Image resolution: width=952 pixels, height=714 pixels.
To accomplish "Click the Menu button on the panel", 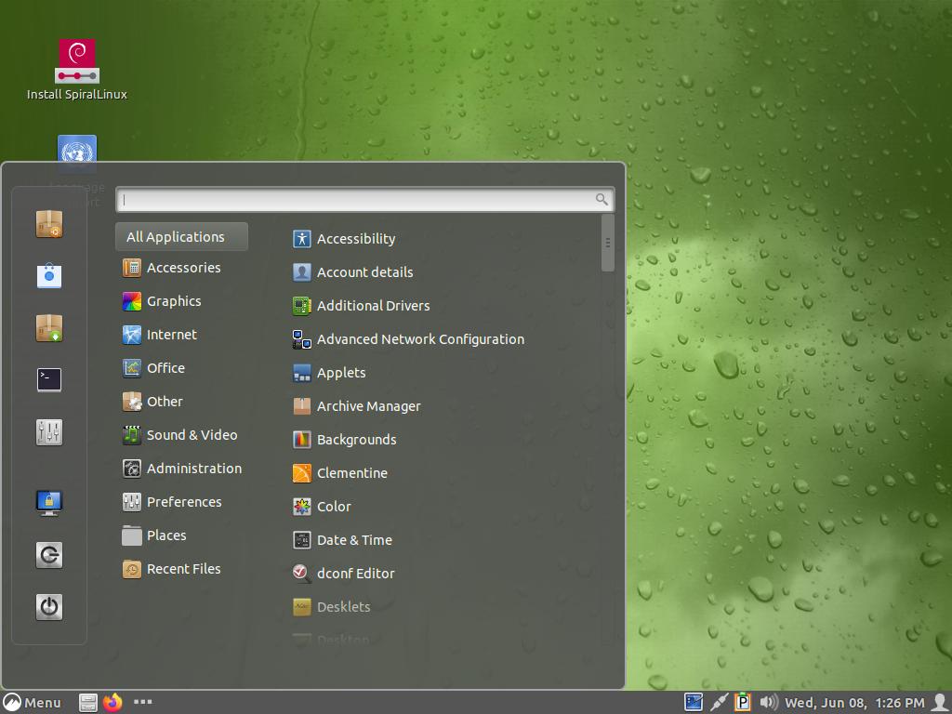I will point(33,703).
